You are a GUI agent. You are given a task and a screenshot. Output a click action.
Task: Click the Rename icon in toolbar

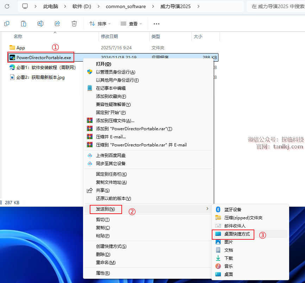(x=40, y=24)
